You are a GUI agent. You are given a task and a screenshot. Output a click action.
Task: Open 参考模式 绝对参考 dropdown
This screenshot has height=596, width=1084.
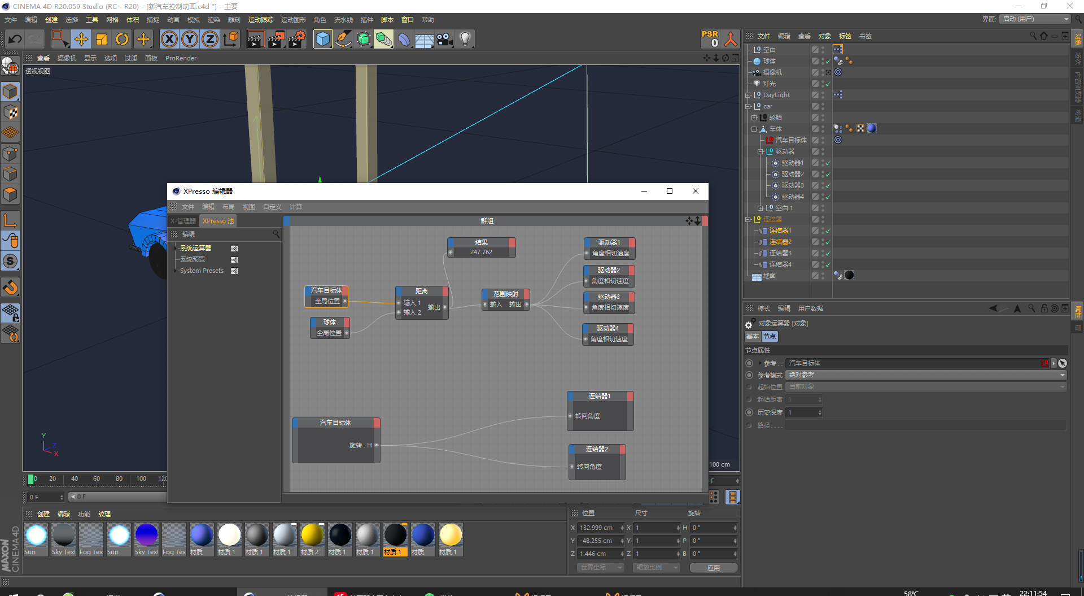coord(926,375)
